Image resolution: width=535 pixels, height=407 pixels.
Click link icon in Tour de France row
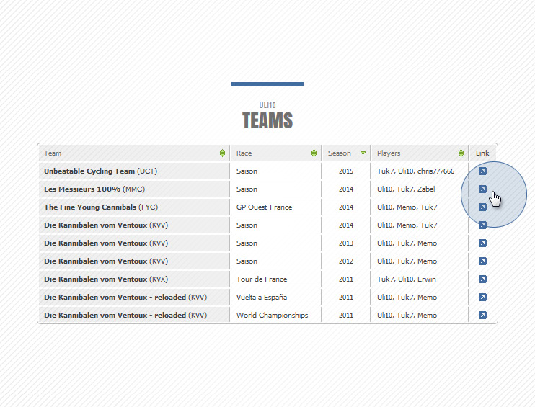point(482,279)
